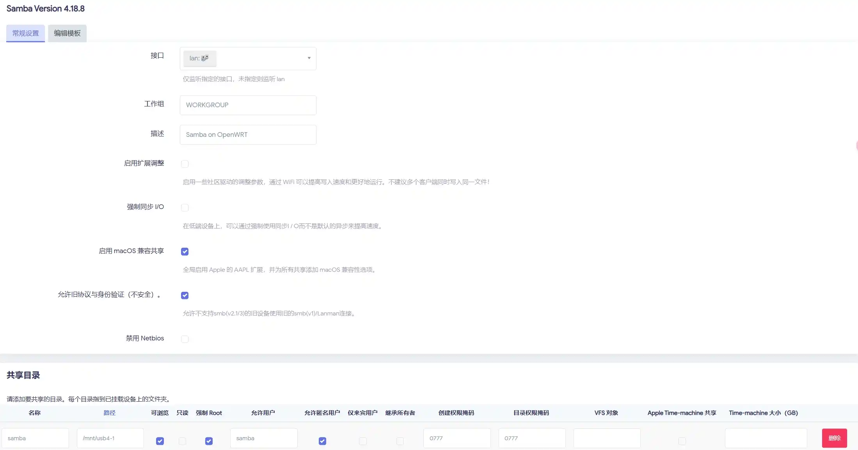The height and width of the screenshot is (450, 858).
Task: Edit the share 名称 field containing samba
Action: point(35,438)
